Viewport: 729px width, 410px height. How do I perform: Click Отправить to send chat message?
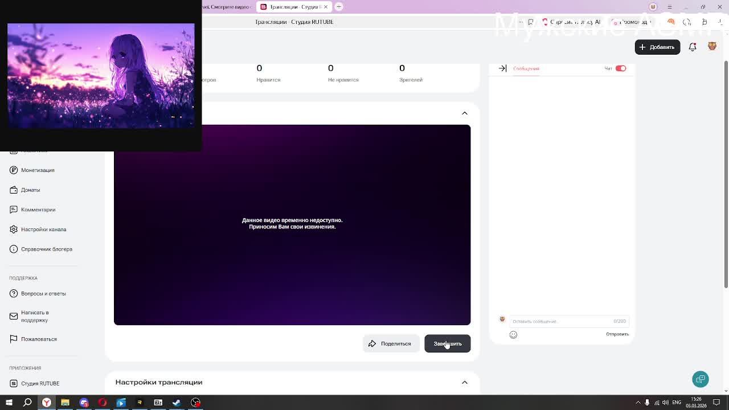click(x=617, y=334)
